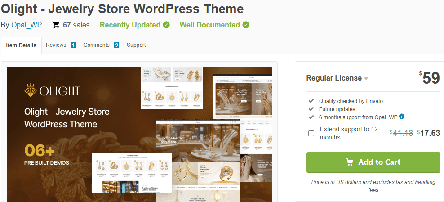Open the Comments tab
The image size is (444, 202).
pyautogui.click(x=96, y=45)
